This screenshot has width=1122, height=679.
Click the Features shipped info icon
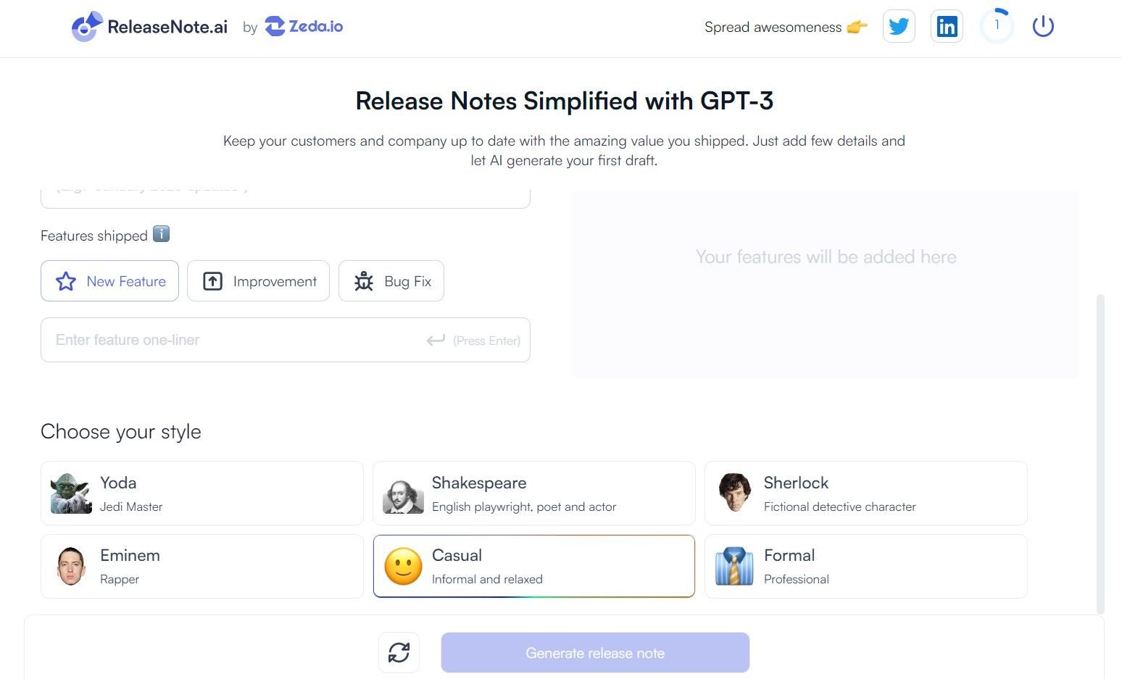click(x=162, y=234)
